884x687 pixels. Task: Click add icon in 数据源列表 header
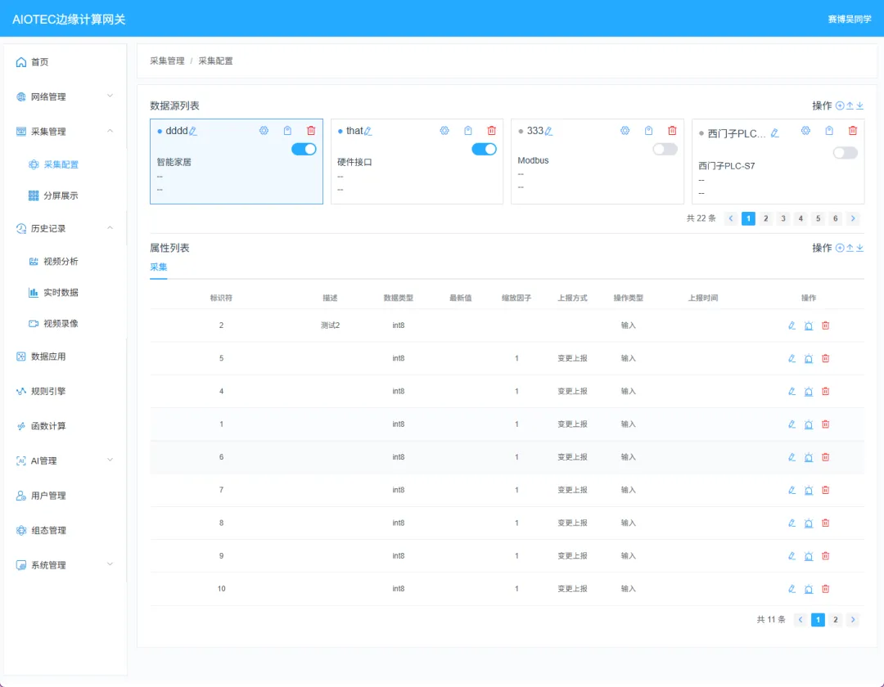tap(840, 106)
